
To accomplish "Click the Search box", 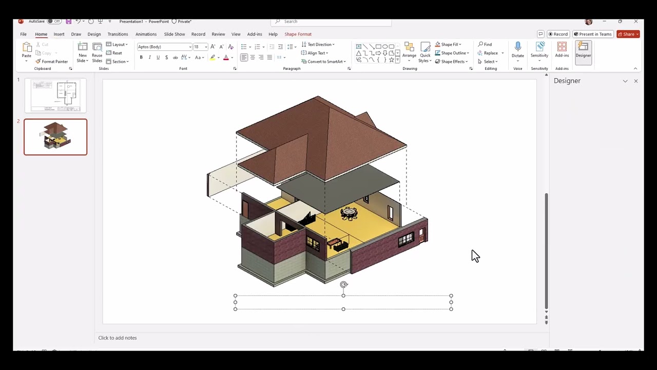I will click(331, 22).
